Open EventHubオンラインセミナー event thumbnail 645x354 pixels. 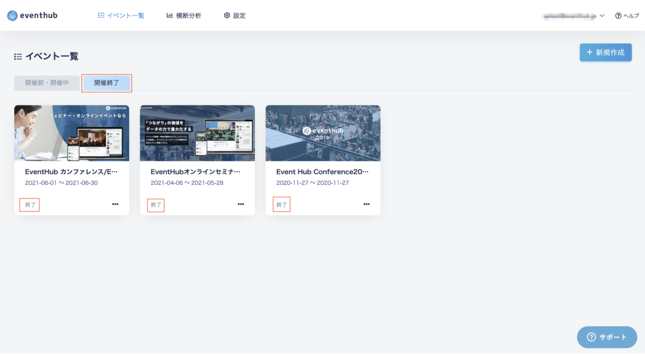coord(197,133)
